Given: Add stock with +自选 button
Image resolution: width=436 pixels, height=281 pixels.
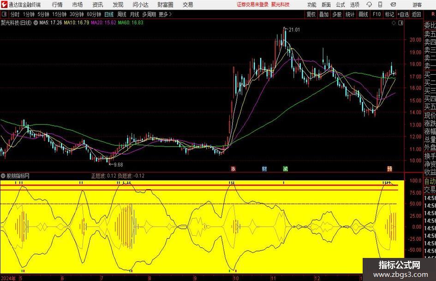Looking at the screenshot, I should coord(403,14).
